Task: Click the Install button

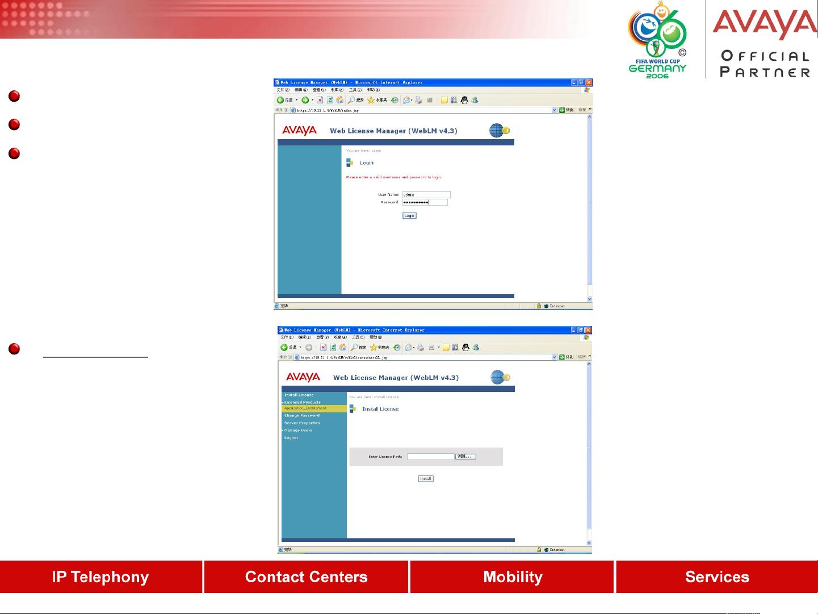Action: pos(426,479)
